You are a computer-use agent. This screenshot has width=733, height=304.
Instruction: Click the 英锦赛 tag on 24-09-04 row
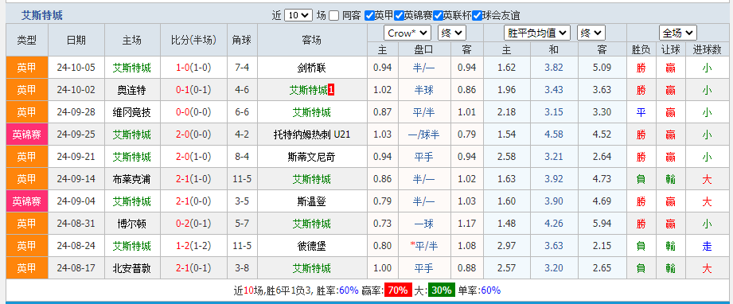[x=27, y=201]
